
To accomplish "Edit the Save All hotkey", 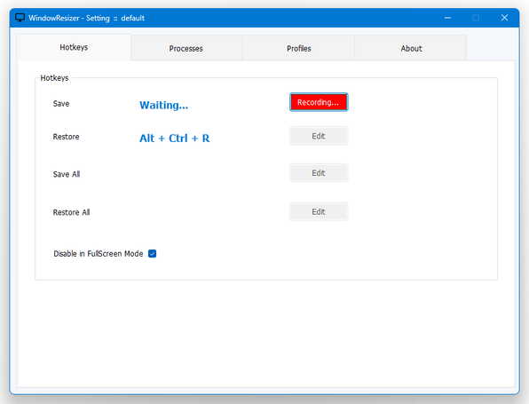I will pyautogui.click(x=319, y=173).
